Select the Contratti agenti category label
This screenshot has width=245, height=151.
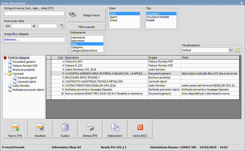(27, 78)
